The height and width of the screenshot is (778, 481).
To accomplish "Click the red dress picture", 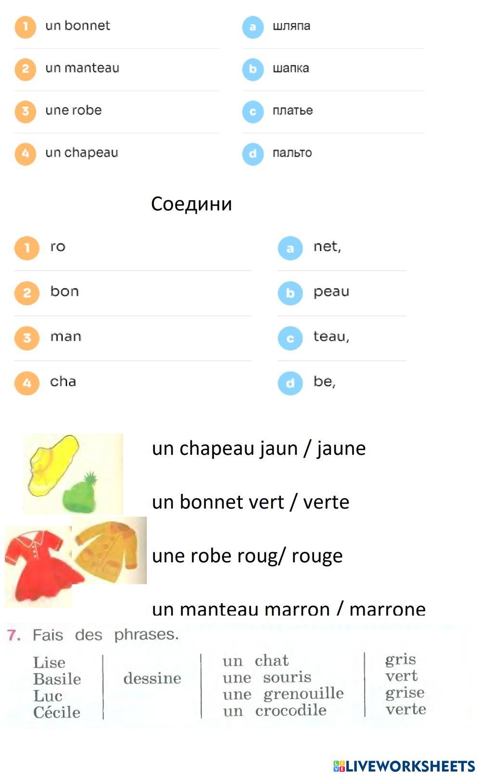I will (x=38, y=565).
